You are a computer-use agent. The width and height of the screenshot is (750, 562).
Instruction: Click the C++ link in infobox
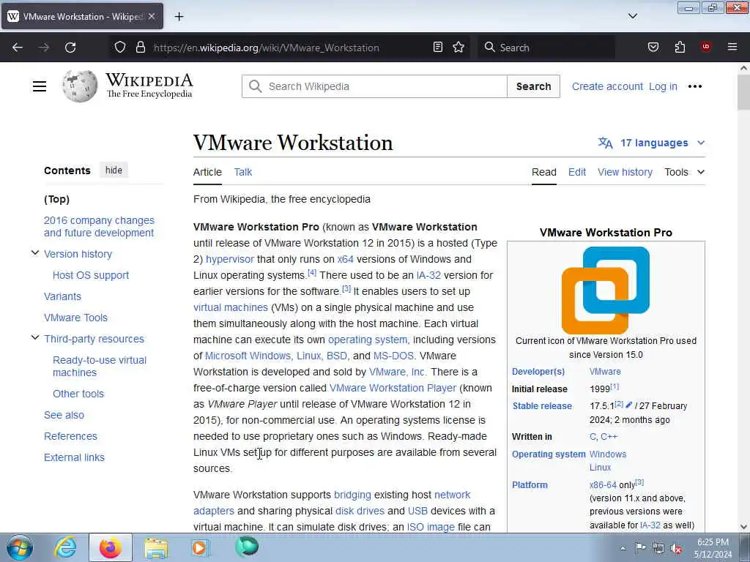click(x=609, y=436)
